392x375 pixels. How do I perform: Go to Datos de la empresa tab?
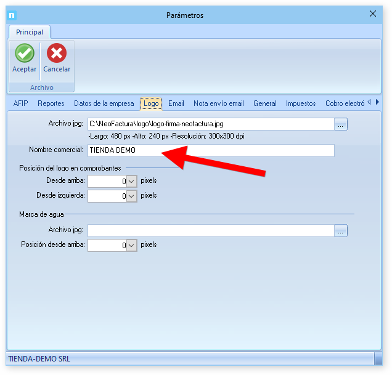click(104, 103)
